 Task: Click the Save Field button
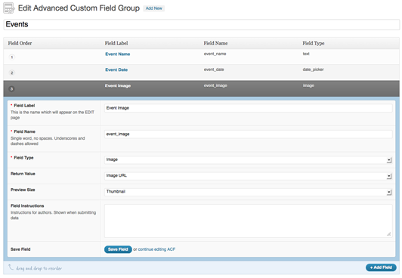coord(118,249)
